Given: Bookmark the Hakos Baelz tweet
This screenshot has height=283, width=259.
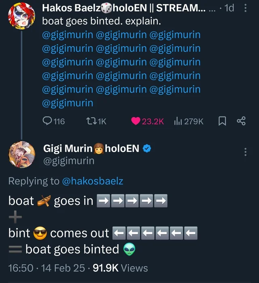Looking at the screenshot, I should (222, 121).
